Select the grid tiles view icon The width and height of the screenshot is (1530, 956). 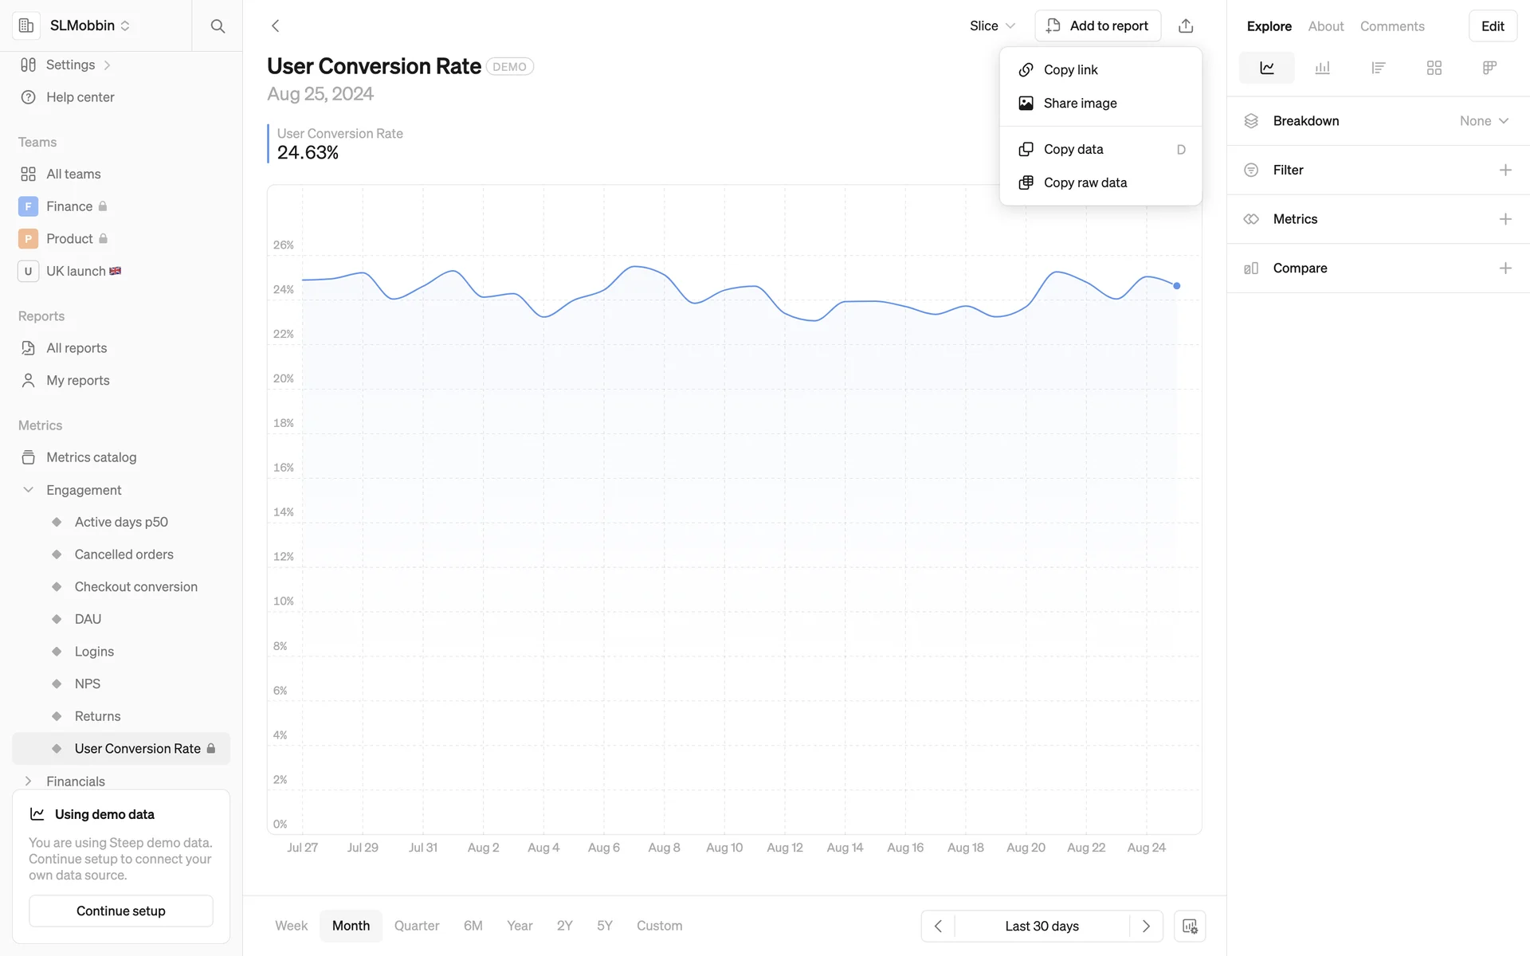pos(1434,68)
